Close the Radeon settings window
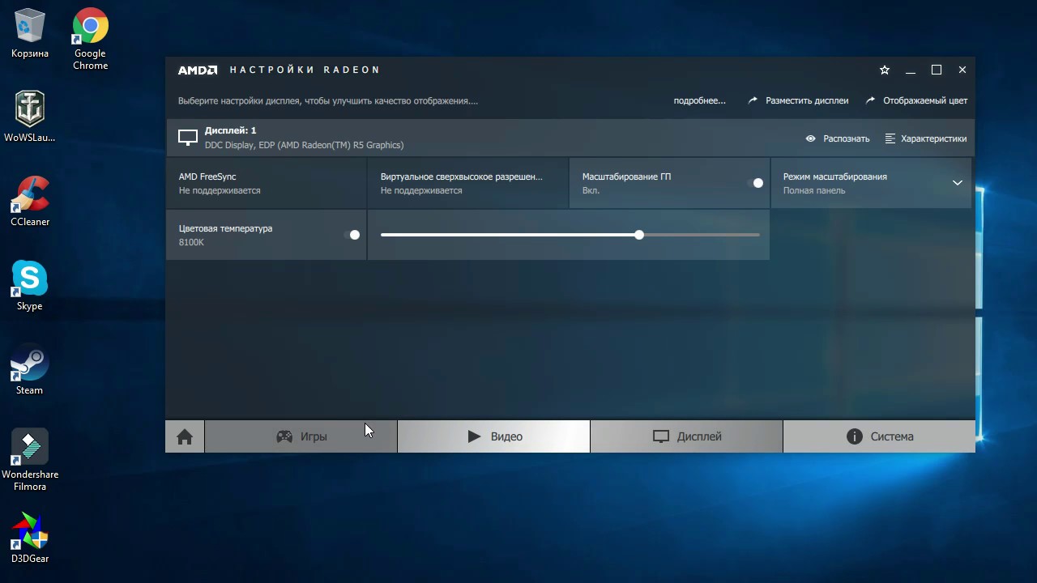Viewport: 1037px width, 583px height. (x=962, y=70)
